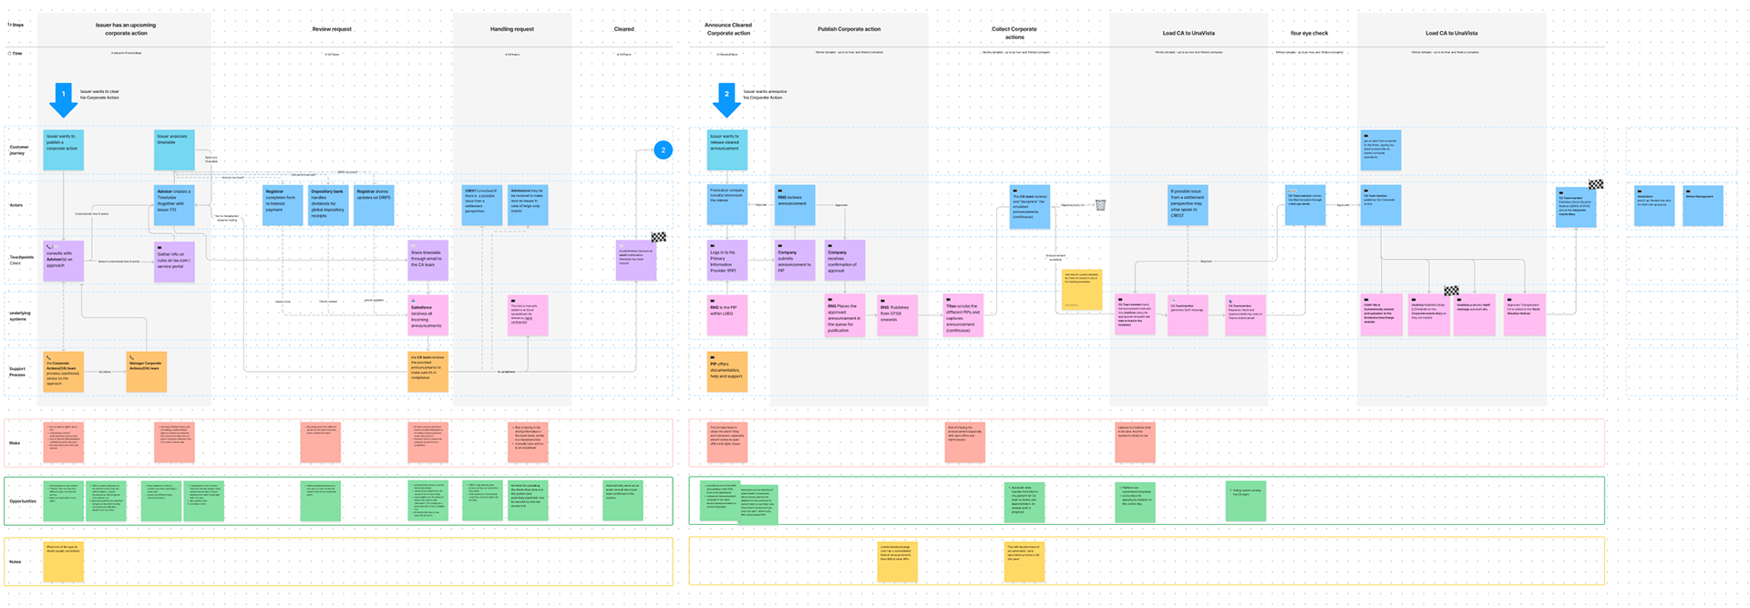Select 'RNS is the PIP within LSEG' note
This screenshot has width=1750, height=608.
tap(727, 315)
